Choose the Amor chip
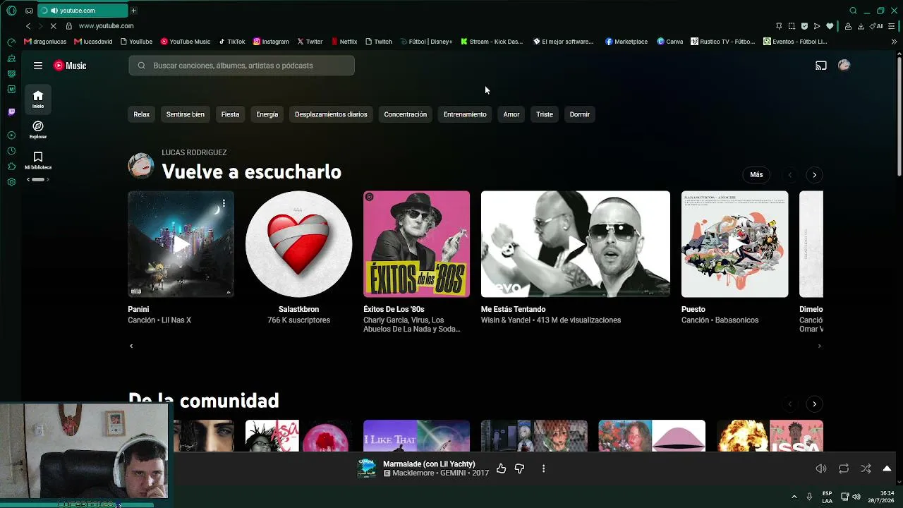 (511, 114)
